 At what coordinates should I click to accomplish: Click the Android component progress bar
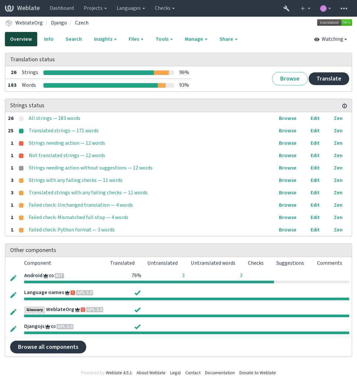pyautogui.click(x=187, y=282)
